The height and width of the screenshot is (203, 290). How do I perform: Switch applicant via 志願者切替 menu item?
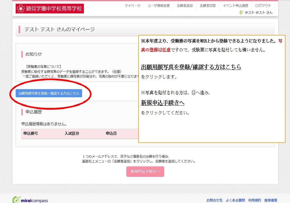point(208,6)
